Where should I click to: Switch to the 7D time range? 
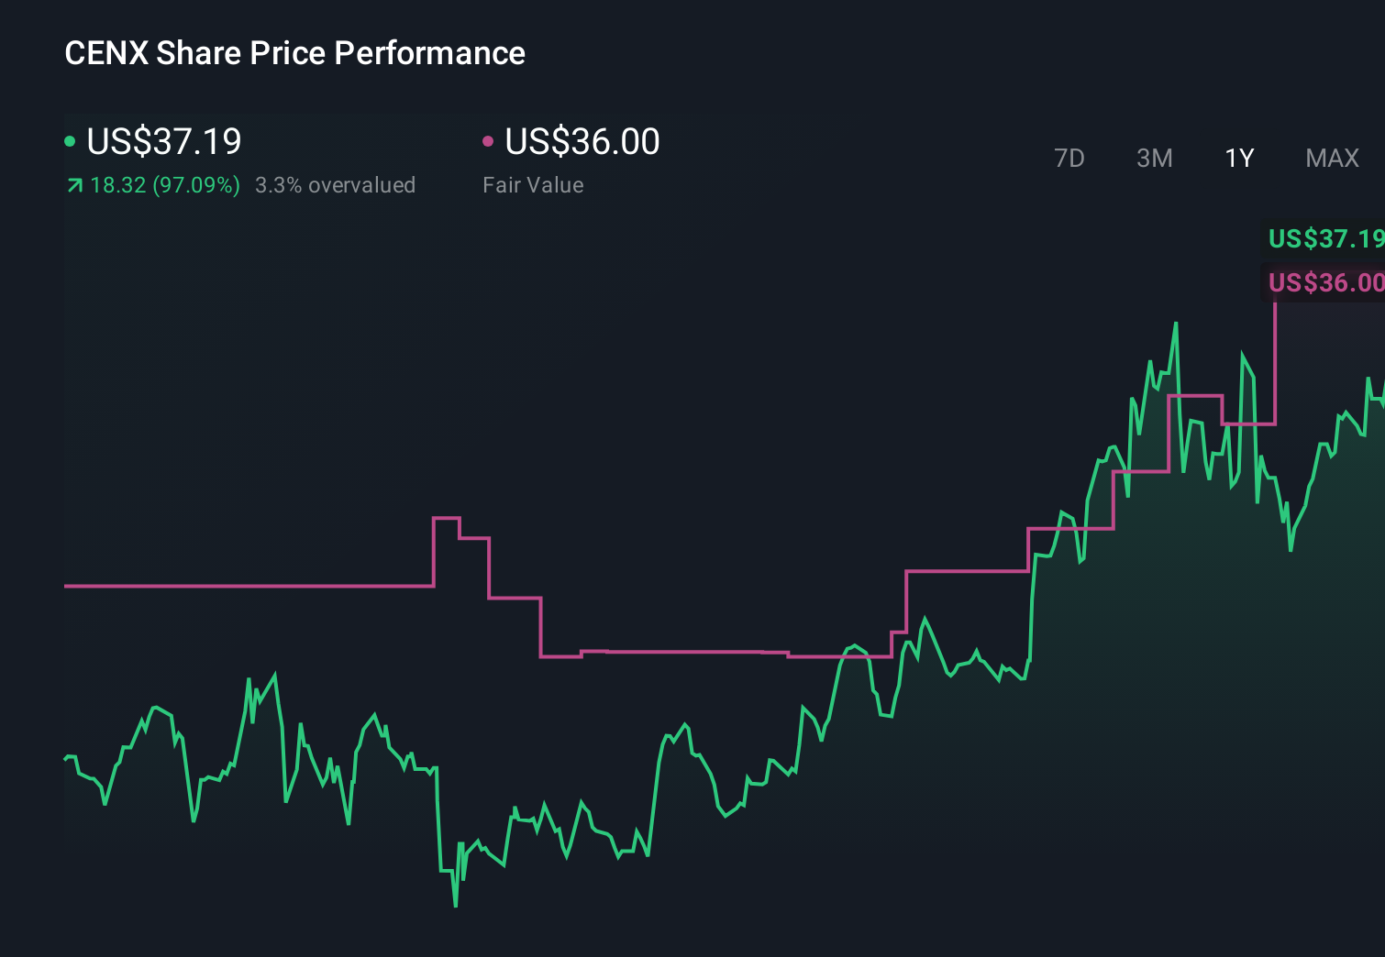[1069, 159]
